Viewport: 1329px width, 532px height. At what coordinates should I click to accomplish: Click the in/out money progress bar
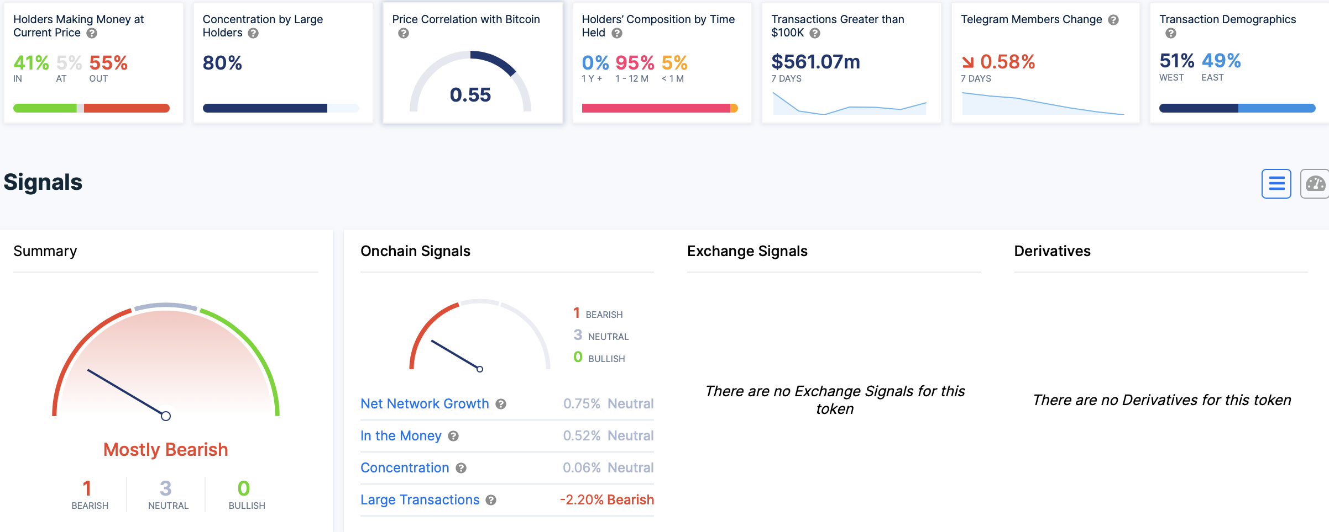point(91,108)
